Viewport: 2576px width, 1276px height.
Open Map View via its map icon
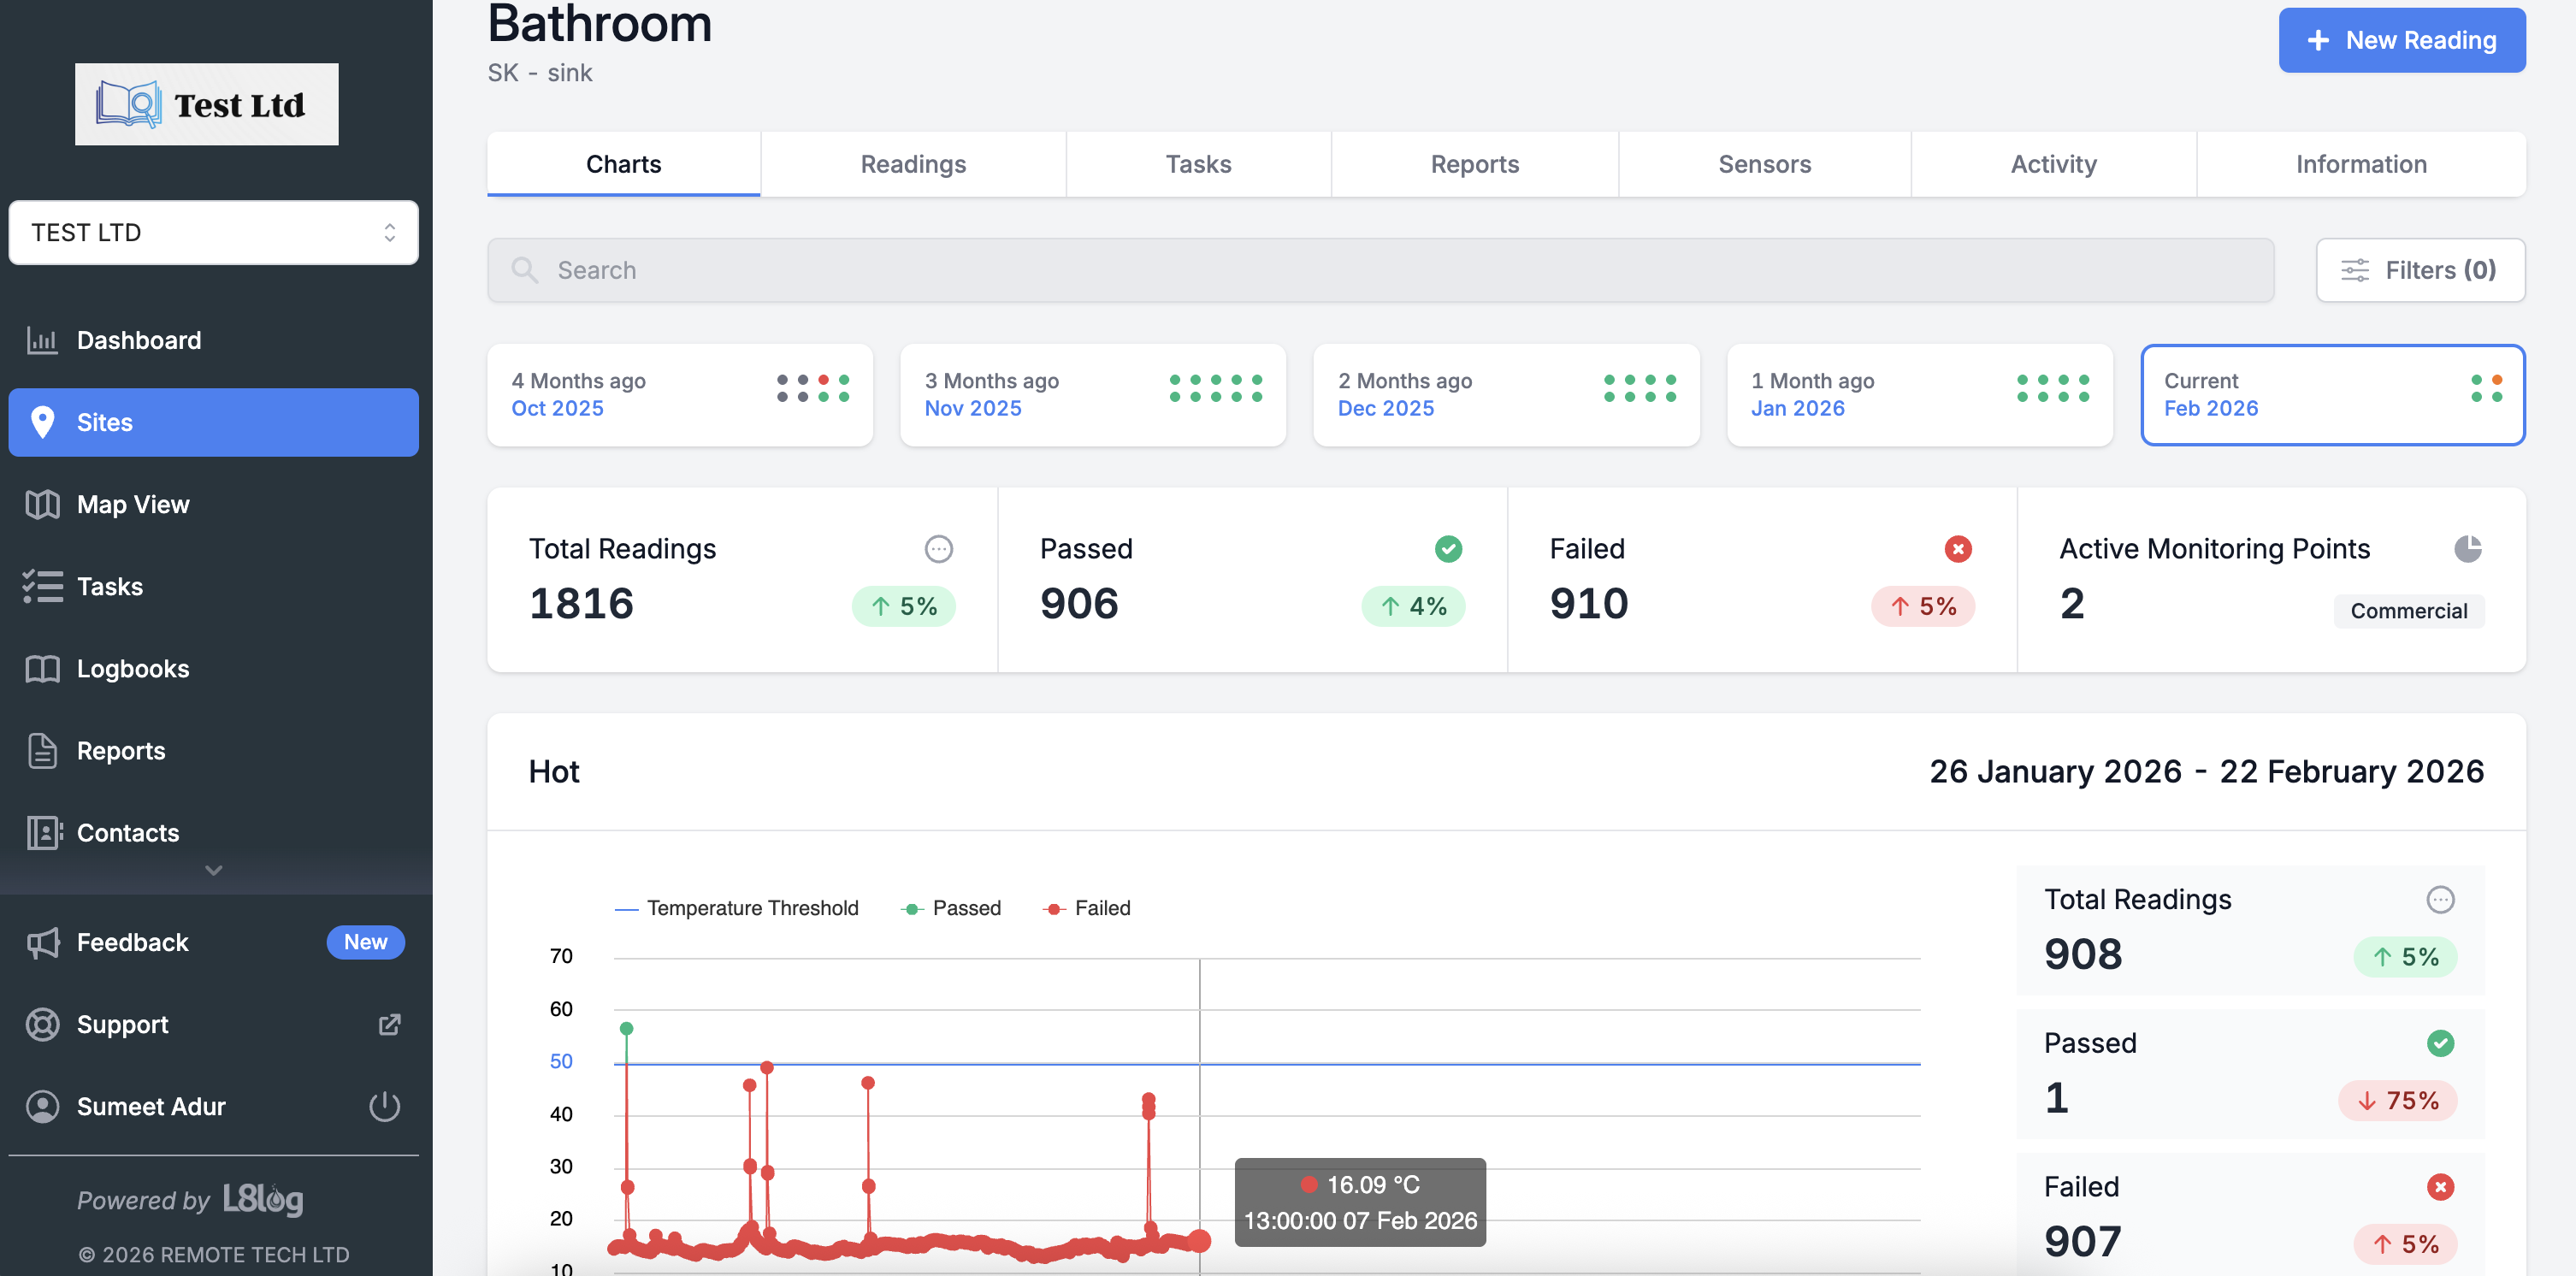[42, 504]
